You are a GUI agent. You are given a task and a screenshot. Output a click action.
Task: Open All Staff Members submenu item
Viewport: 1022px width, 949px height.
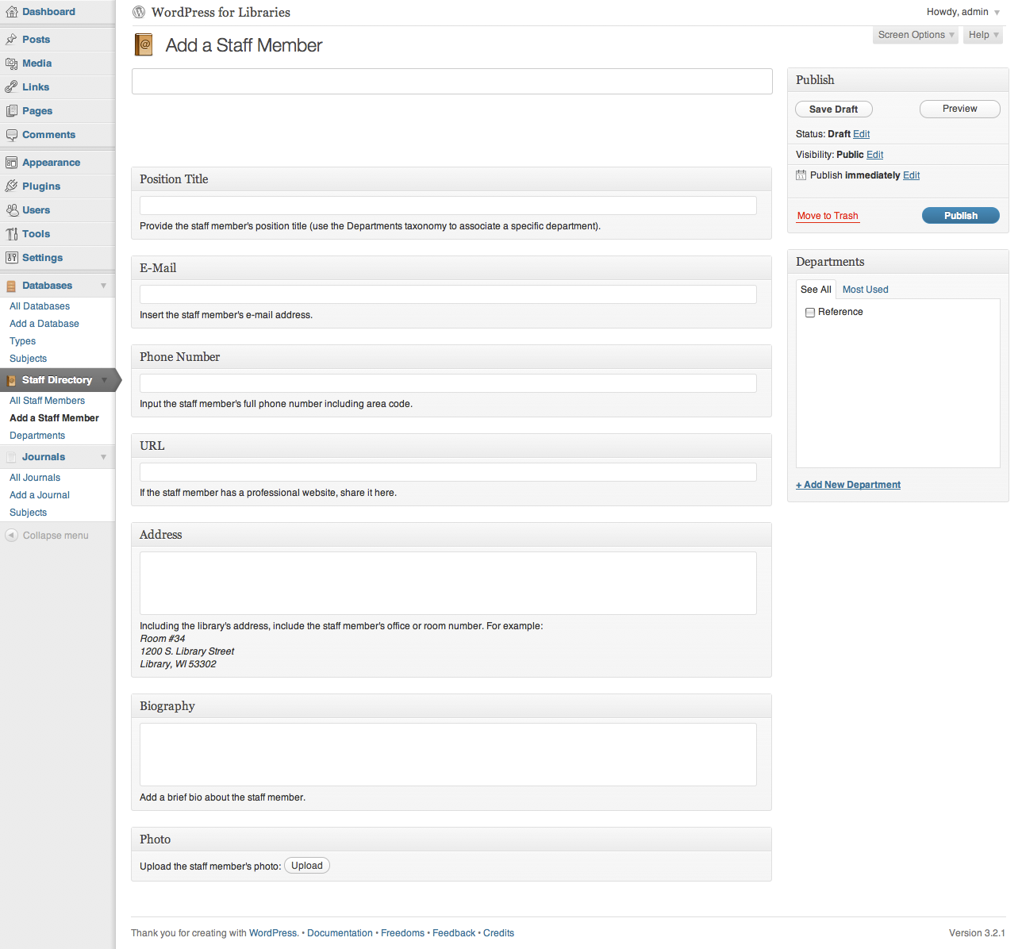tap(47, 401)
